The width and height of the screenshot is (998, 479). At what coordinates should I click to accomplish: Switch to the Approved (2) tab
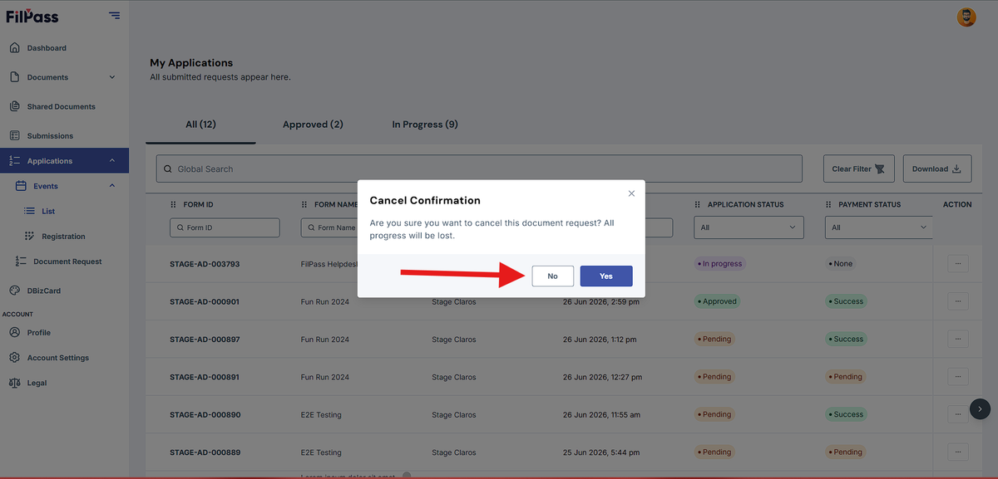(x=313, y=125)
